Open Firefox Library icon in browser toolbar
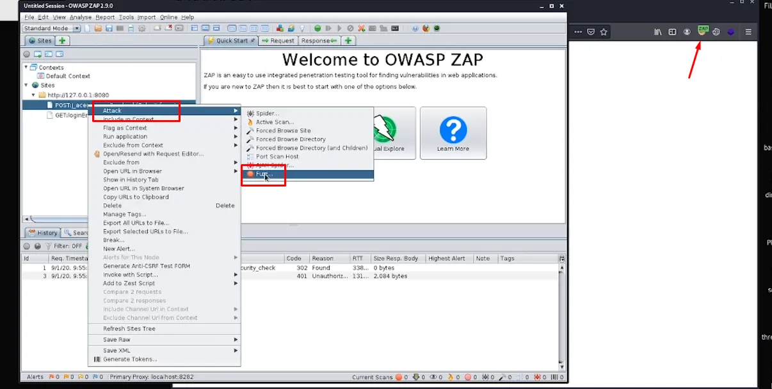This screenshot has height=389, width=772. pyautogui.click(x=657, y=31)
